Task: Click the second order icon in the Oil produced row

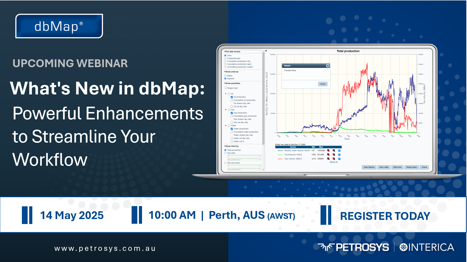Action: coord(334,155)
